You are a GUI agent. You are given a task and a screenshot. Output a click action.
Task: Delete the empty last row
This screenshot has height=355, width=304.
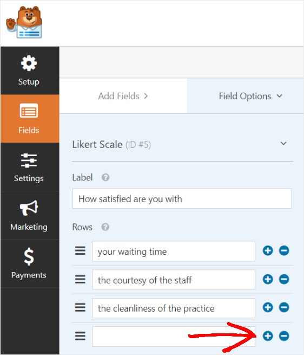pos(284,335)
